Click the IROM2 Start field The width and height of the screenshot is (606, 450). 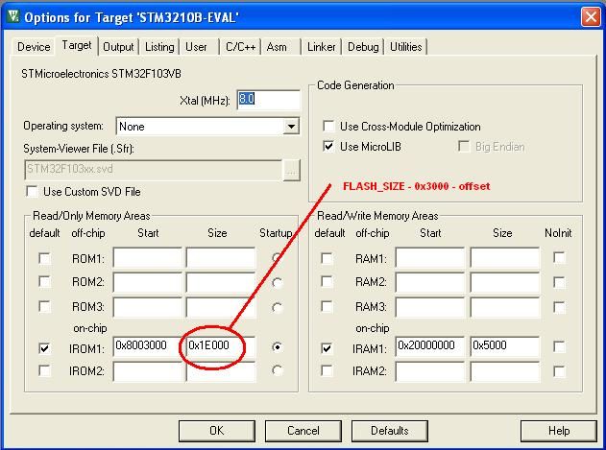147,371
